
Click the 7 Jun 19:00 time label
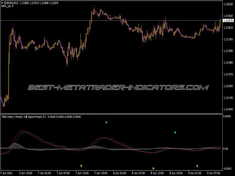[101, 173]
